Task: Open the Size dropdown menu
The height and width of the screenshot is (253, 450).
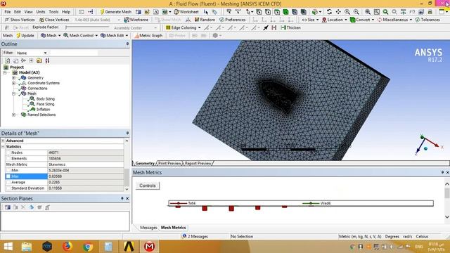Action: point(310,20)
